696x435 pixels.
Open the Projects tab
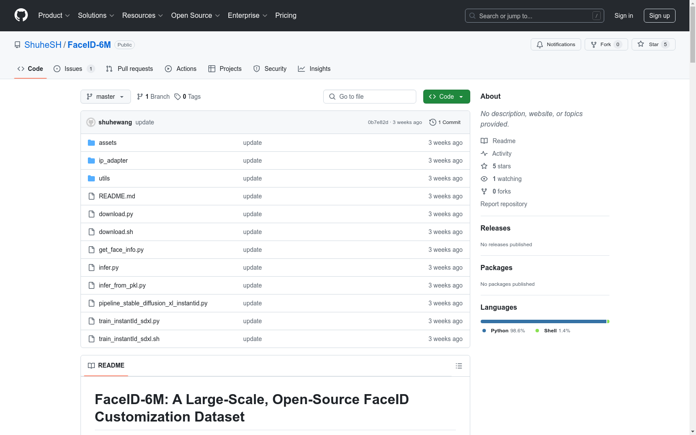click(x=225, y=69)
